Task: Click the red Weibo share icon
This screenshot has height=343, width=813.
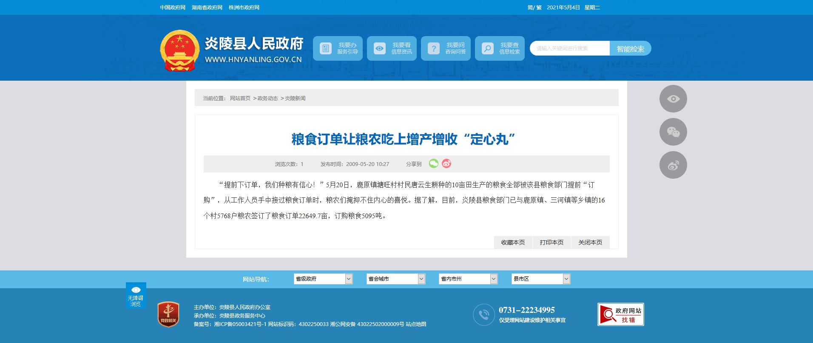Action: [446, 163]
